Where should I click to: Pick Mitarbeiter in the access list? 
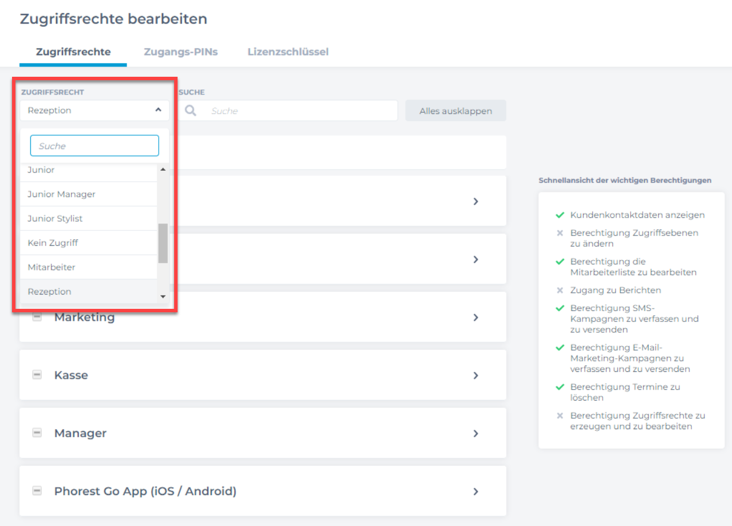(52, 267)
